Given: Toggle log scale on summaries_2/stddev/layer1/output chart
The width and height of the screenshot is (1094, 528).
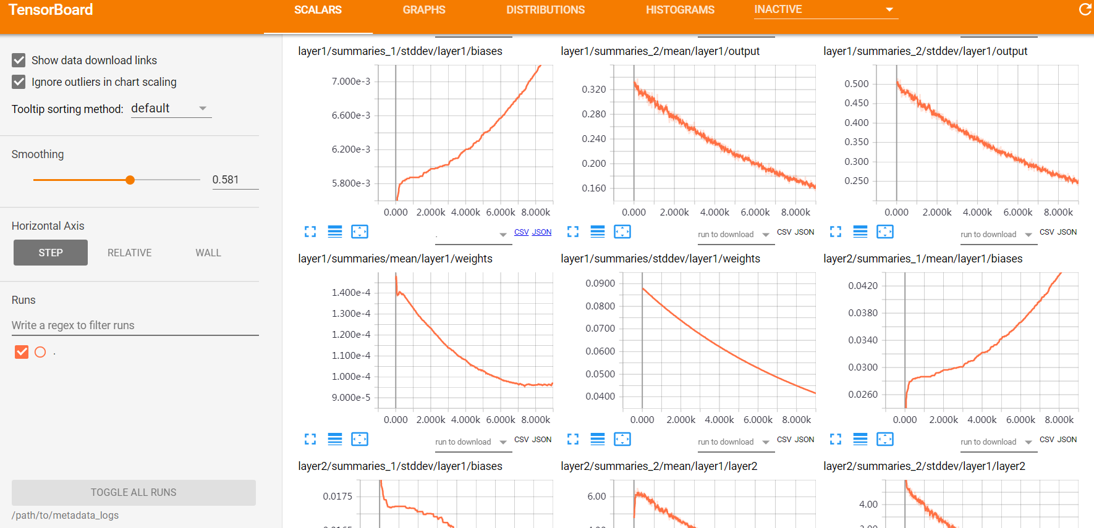Looking at the screenshot, I should tap(860, 232).
